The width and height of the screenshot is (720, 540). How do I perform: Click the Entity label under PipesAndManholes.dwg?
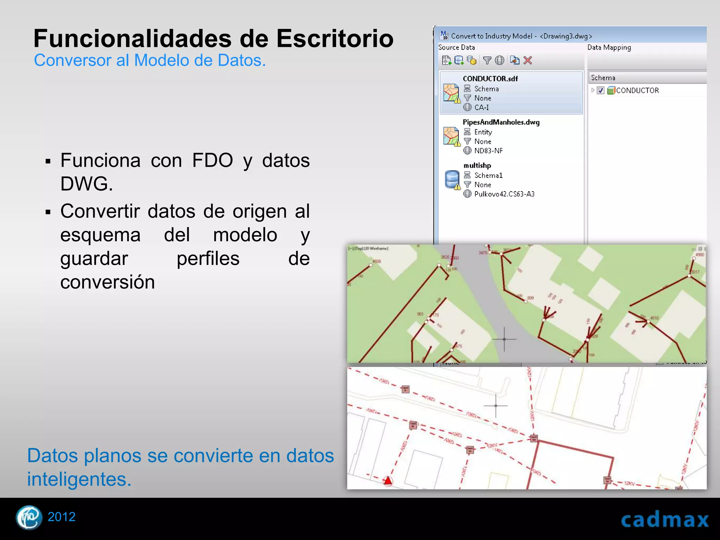coord(483,132)
